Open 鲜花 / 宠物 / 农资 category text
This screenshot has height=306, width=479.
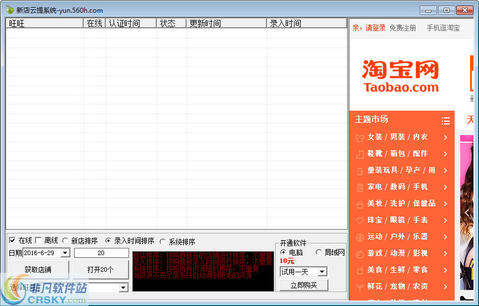tap(398, 286)
